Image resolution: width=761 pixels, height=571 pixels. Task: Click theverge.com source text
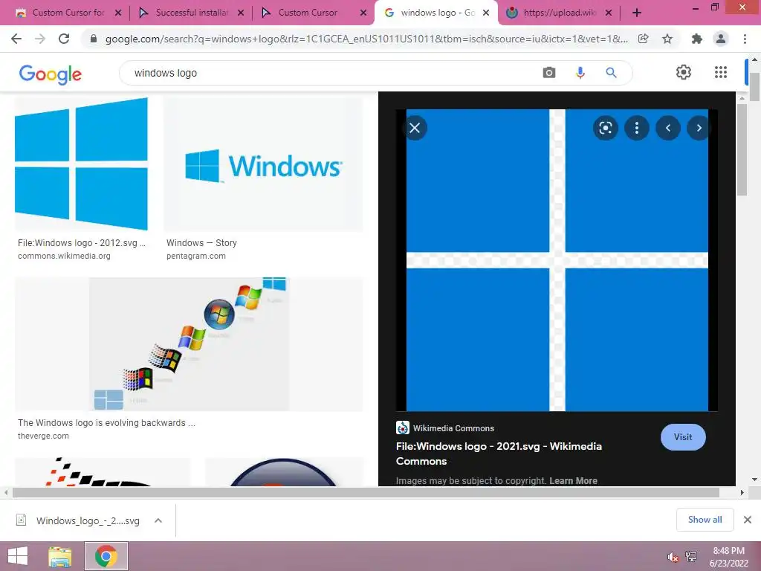coord(43,436)
